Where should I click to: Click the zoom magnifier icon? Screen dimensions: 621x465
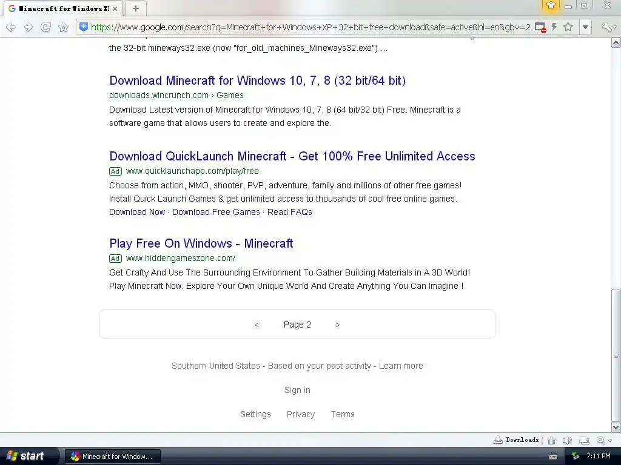[601, 440]
